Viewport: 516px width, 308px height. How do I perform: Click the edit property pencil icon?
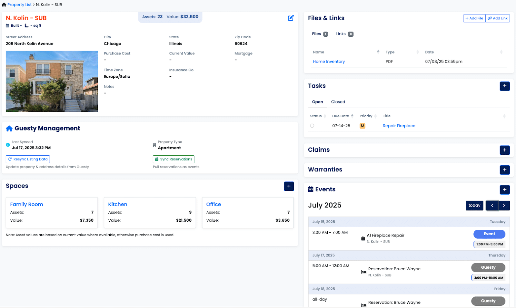[x=291, y=18]
